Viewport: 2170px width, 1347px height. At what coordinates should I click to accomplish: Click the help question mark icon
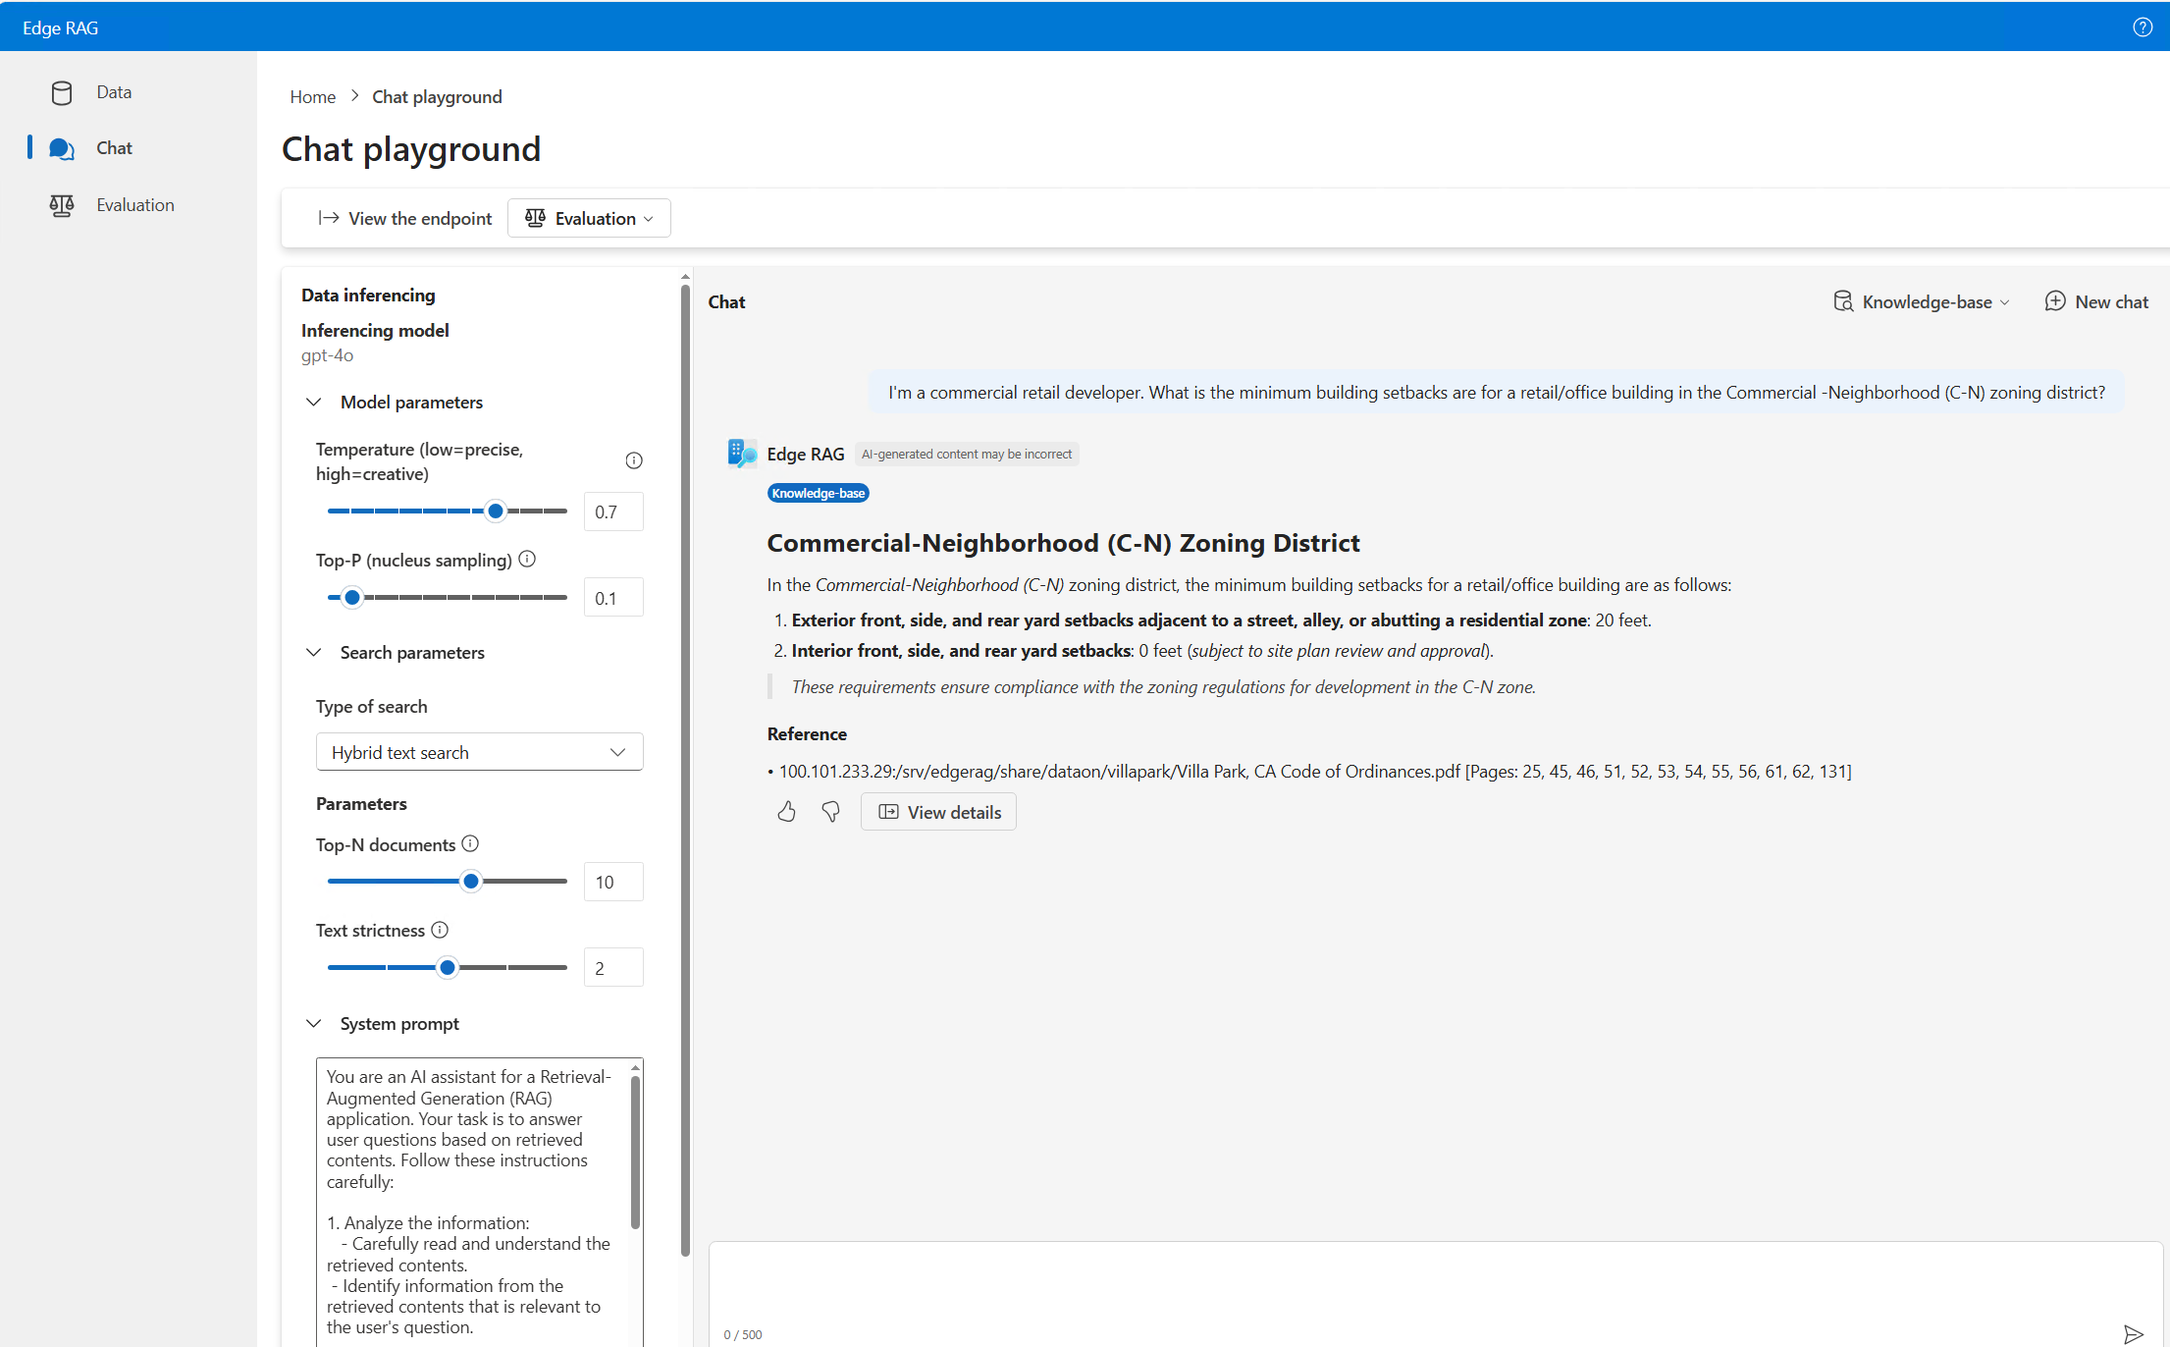tap(2143, 27)
